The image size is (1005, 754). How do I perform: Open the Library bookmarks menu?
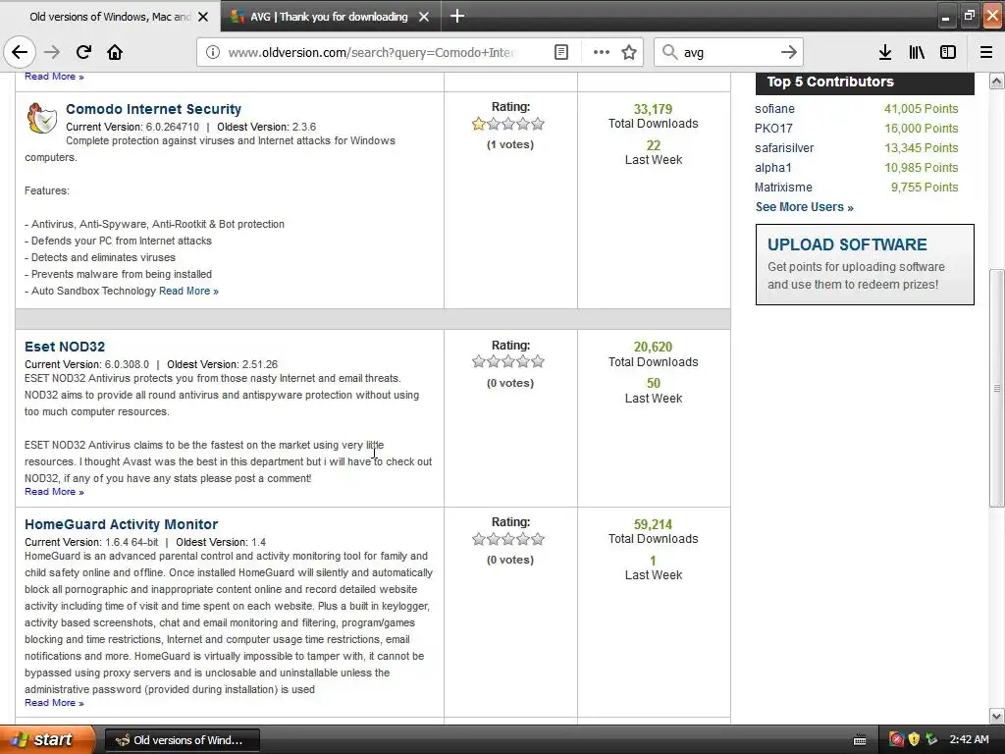(x=917, y=52)
